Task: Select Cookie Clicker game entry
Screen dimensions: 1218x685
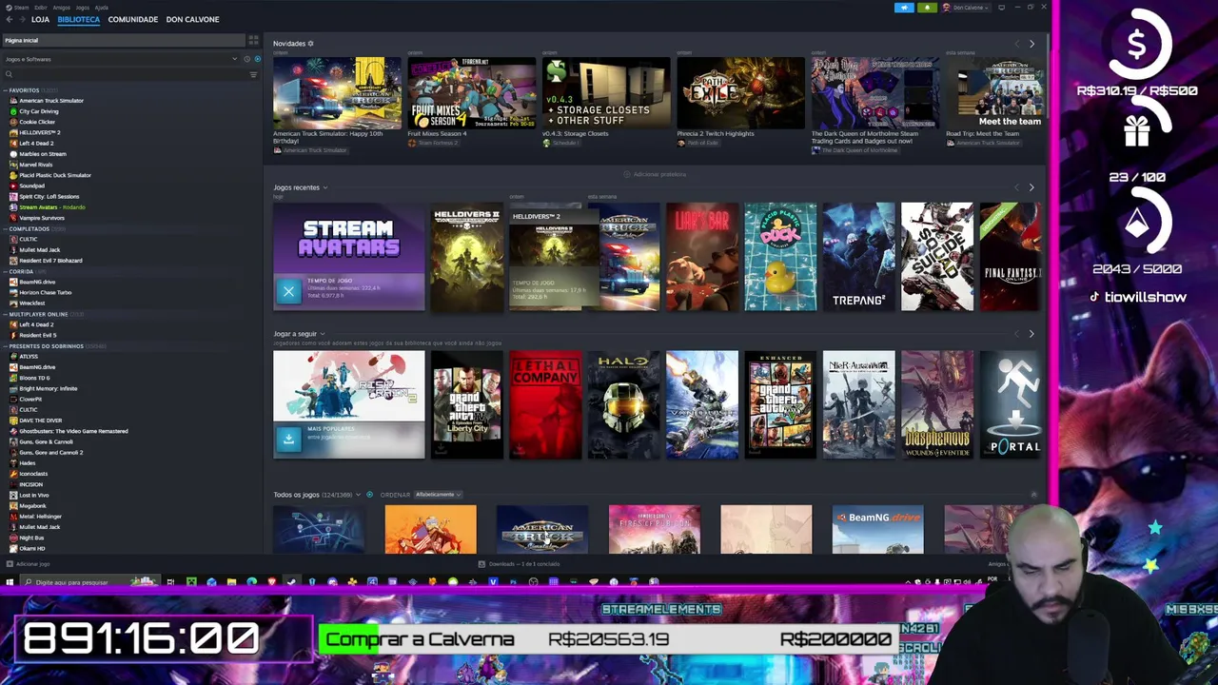Action: 37,122
